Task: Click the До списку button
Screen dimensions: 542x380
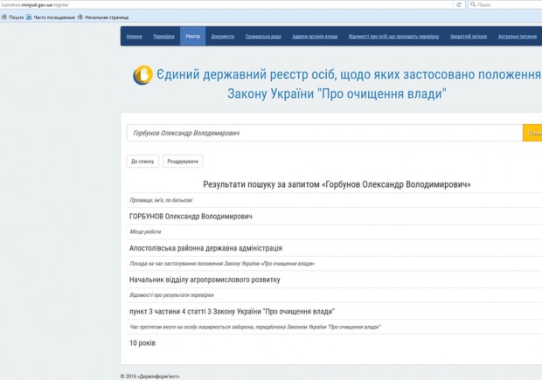Action: point(142,162)
